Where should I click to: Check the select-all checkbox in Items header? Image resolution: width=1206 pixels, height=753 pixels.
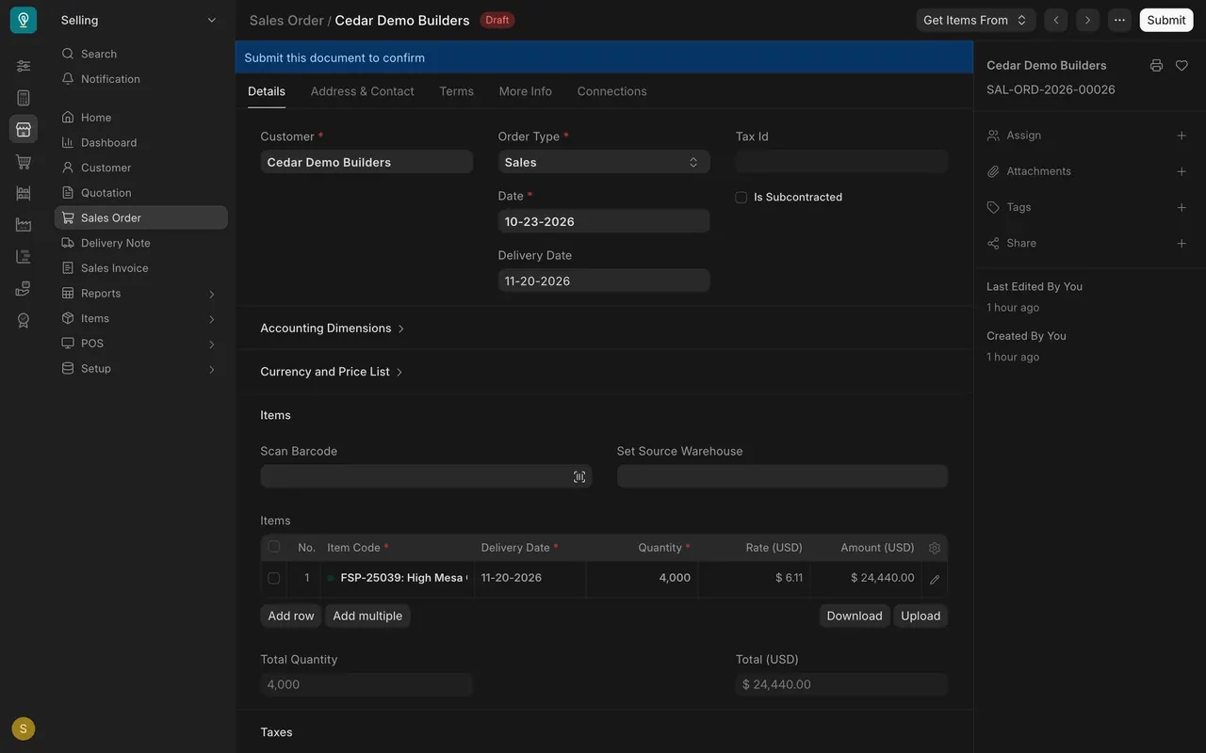[x=274, y=547]
